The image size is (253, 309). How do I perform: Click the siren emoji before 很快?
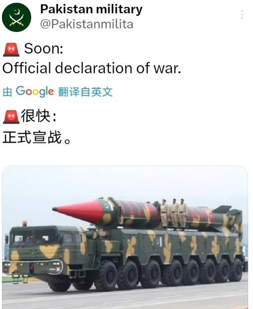pyautogui.click(x=11, y=117)
